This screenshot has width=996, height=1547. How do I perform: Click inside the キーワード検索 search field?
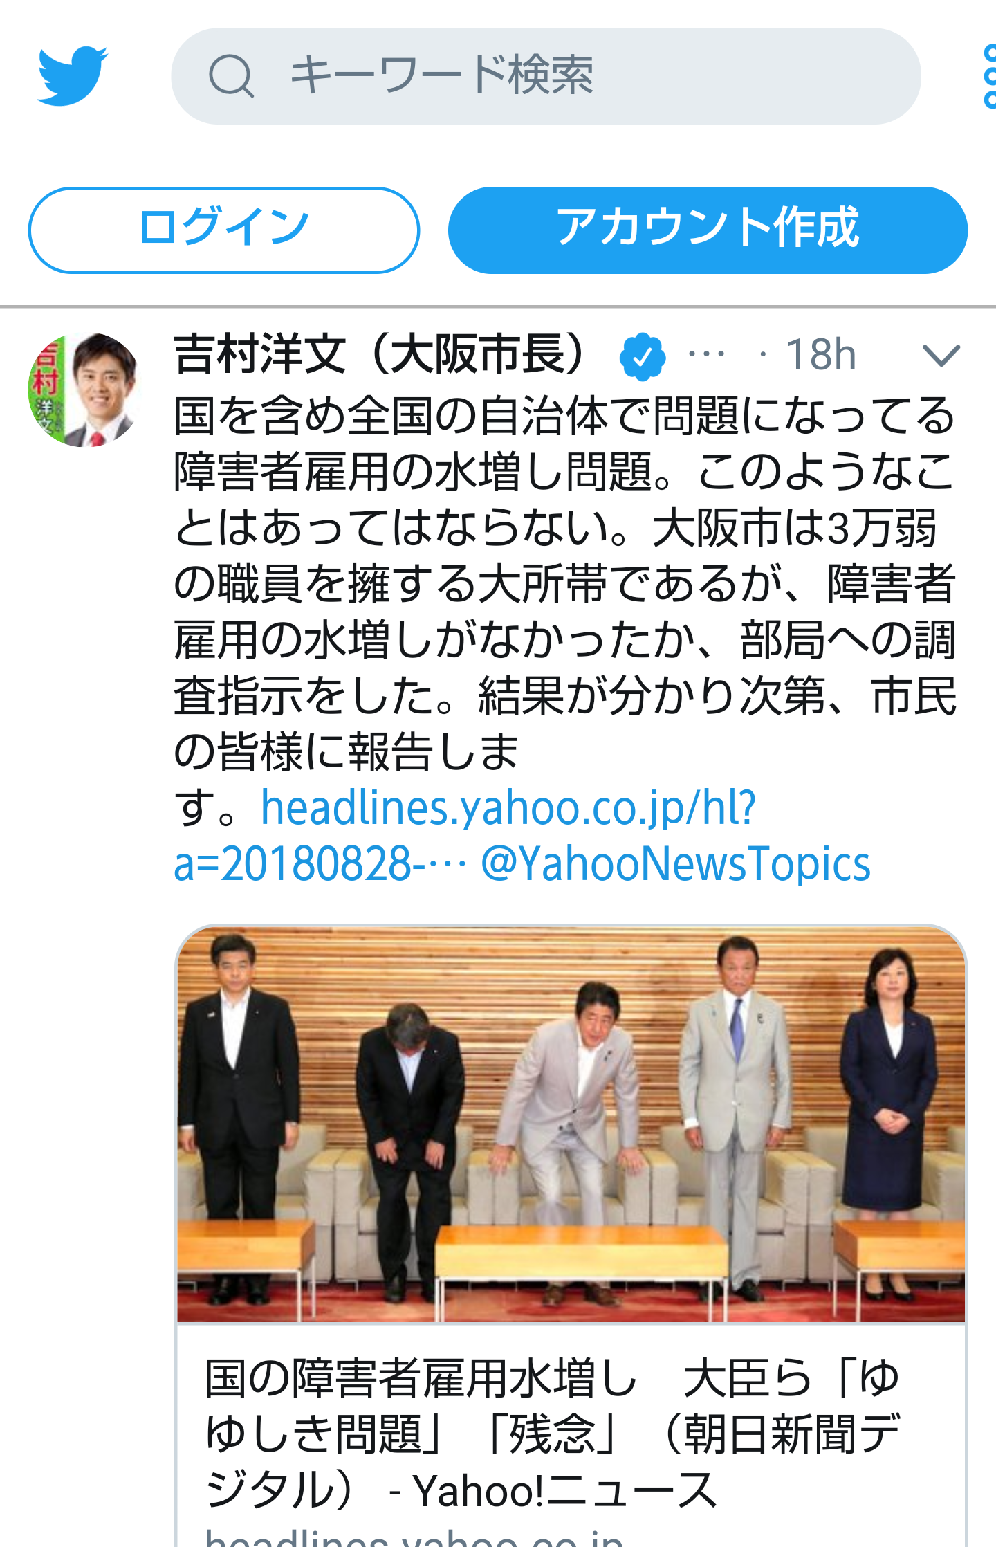[x=546, y=76]
